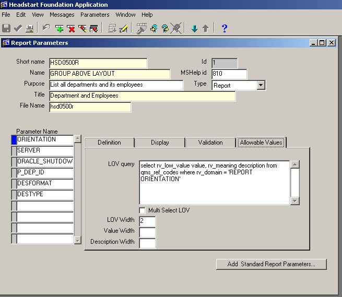Click Add Standard Report Parameters button

[271, 264]
